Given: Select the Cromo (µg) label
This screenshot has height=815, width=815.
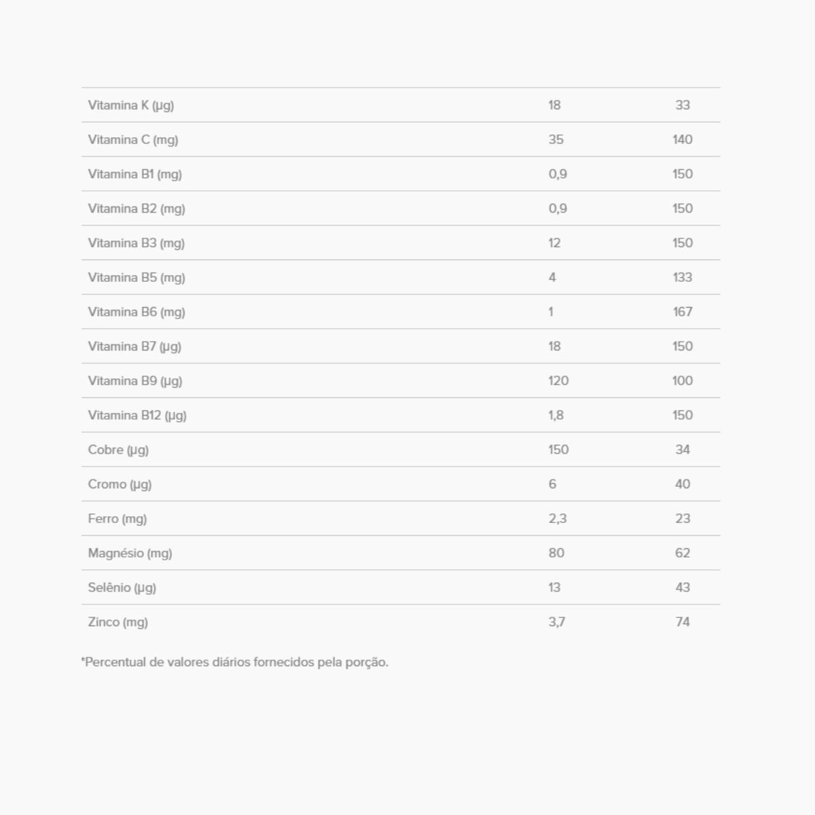Looking at the screenshot, I should pos(120,484).
